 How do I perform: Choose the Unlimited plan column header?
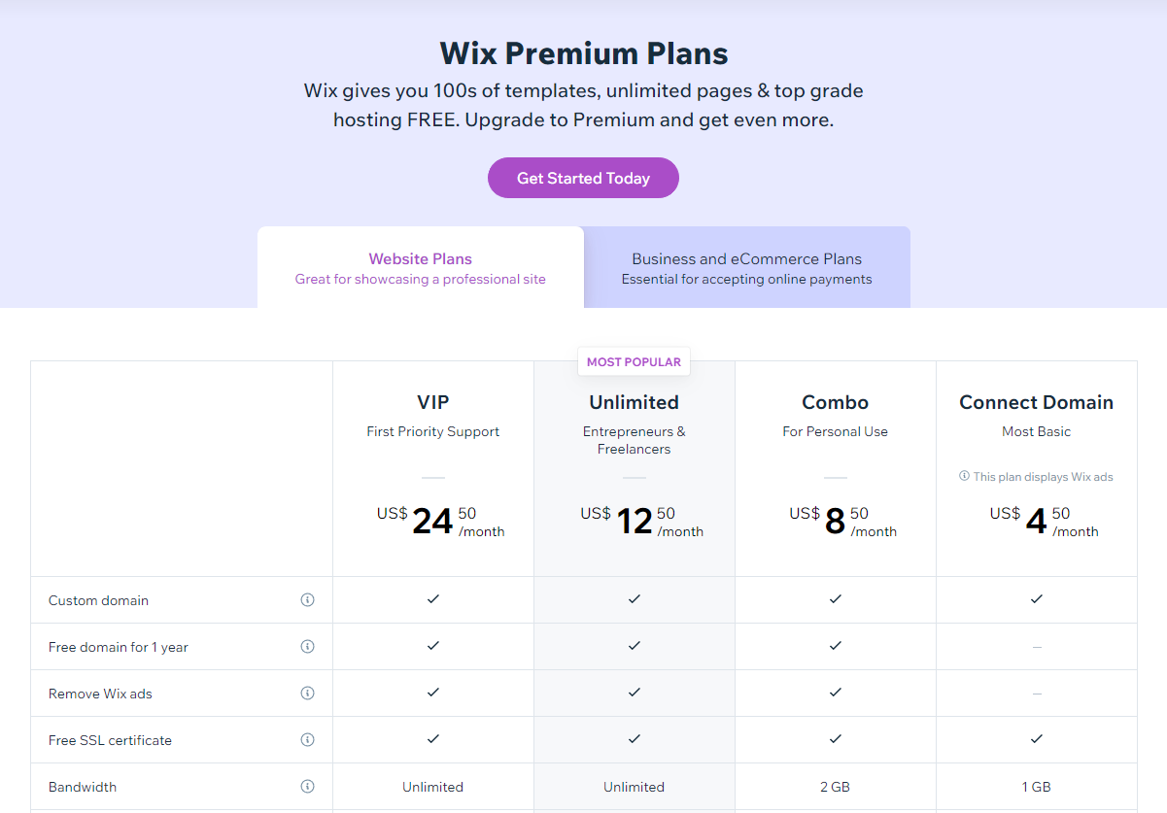coord(635,402)
